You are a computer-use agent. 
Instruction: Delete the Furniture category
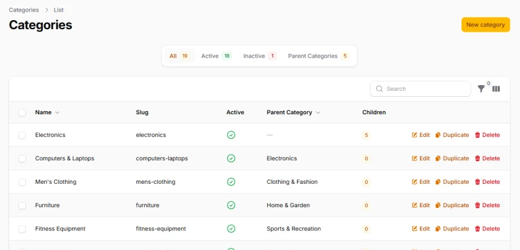click(487, 205)
